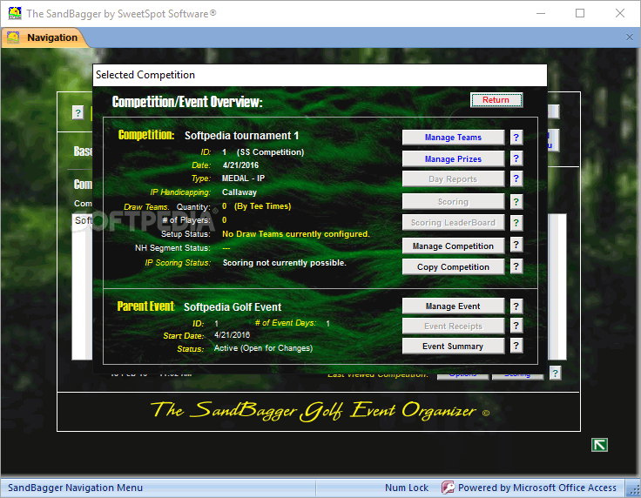Click the red Return button
This screenshot has height=498, width=641.
coord(496,100)
